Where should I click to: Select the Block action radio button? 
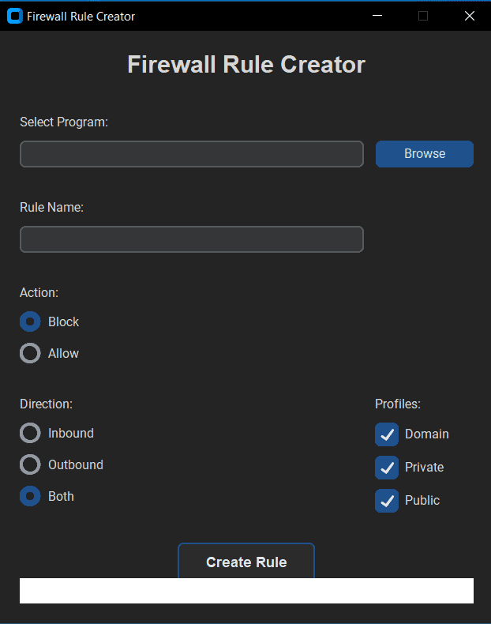(x=30, y=321)
